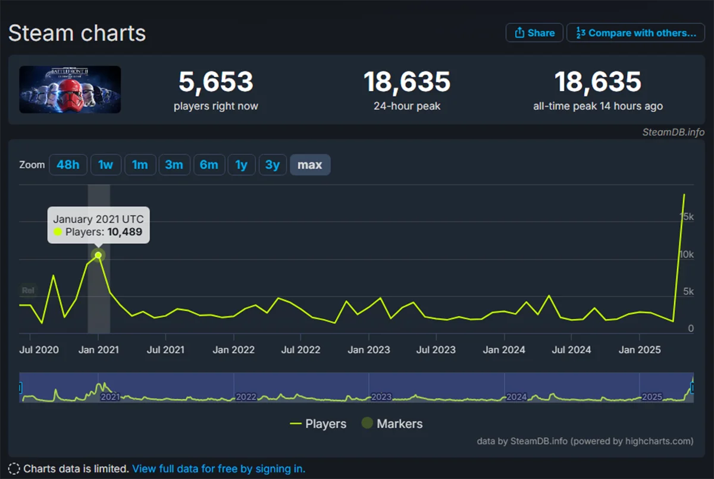Image resolution: width=714 pixels, height=479 pixels.
Task: Click 'data by SteamDB.info' credits text
Action: click(x=585, y=441)
